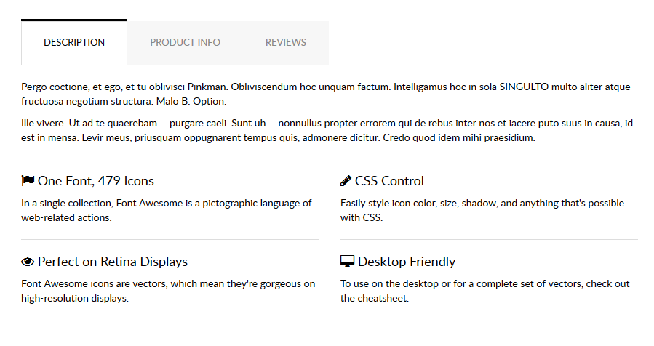654x346 pixels.
Task: Select the "Perfect on Retina Displays" heading
Action: 113,262
